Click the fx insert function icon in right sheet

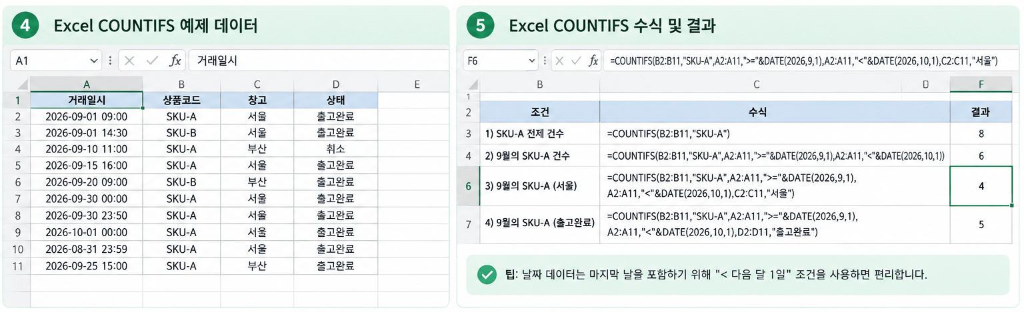pyautogui.click(x=592, y=61)
